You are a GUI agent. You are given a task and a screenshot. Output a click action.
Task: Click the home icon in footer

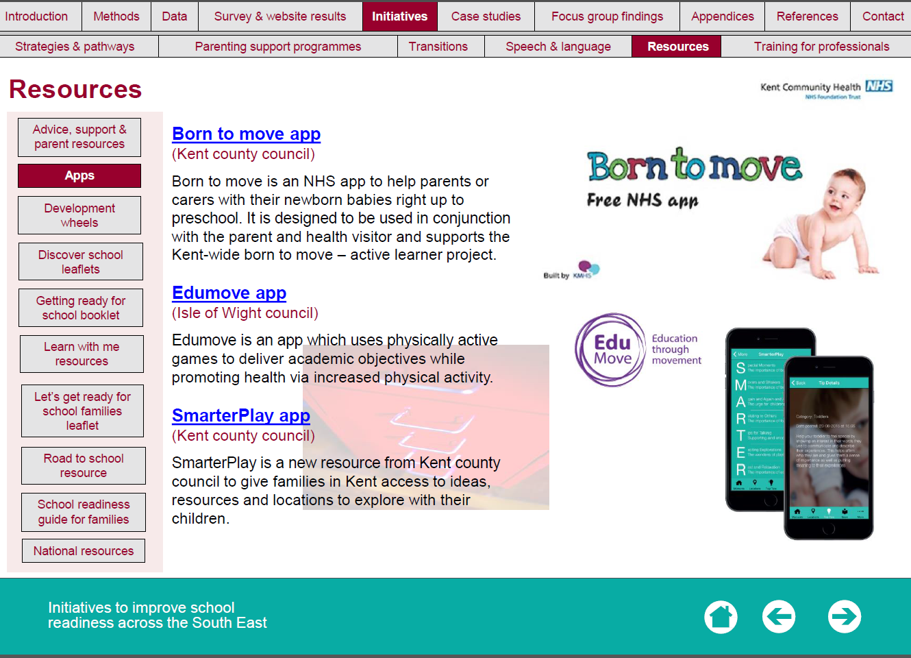click(x=721, y=617)
